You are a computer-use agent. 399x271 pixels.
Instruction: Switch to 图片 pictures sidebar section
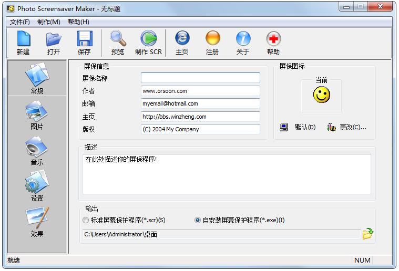click(37, 116)
